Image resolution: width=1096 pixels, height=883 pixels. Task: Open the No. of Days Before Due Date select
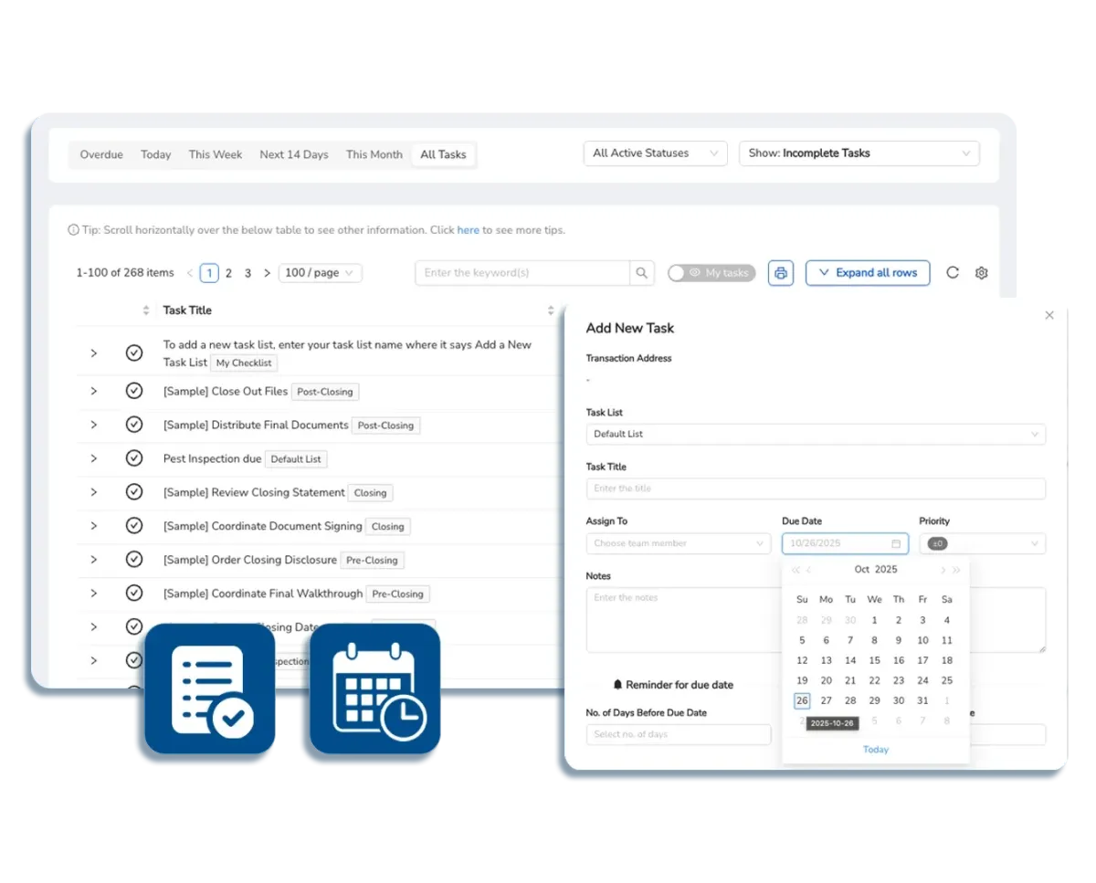click(x=679, y=735)
